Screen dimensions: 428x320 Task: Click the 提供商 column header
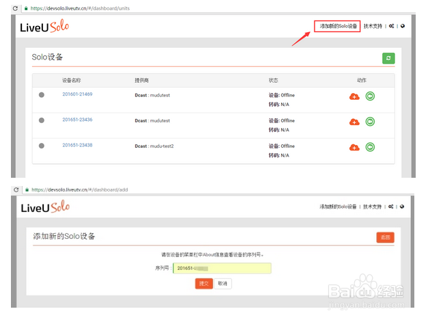coord(142,80)
